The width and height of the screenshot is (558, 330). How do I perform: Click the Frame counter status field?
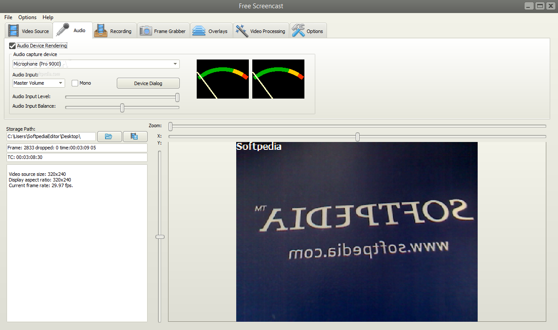point(77,148)
